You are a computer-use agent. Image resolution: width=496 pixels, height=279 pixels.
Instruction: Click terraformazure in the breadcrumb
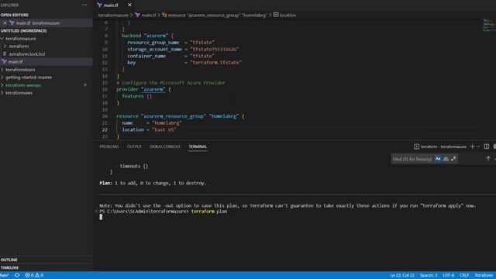pyautogui.click(x=113, y=15)
